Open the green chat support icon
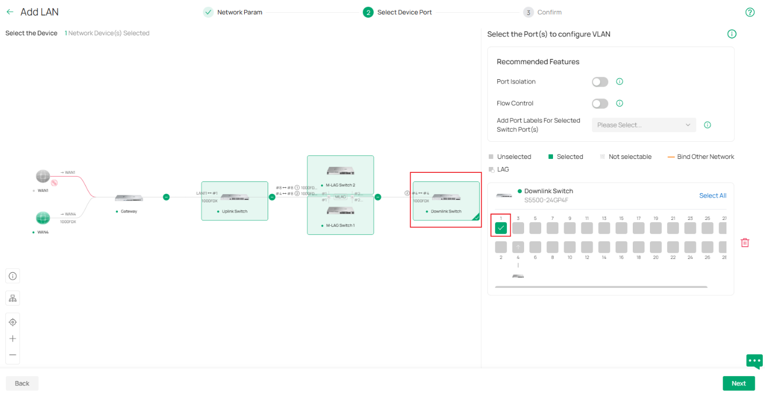The width and height of the screenshot is (765, 396). coord(754,361)
